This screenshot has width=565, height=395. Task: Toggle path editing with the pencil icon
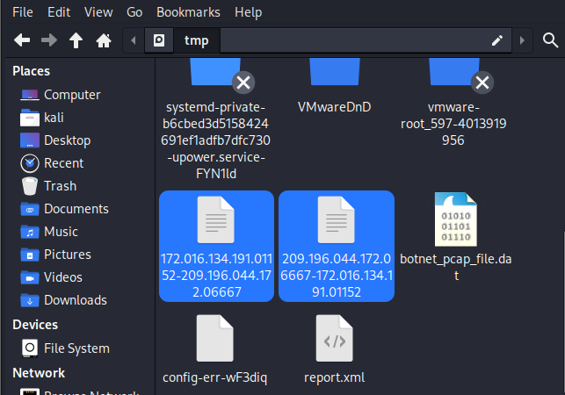click(497, 40)
